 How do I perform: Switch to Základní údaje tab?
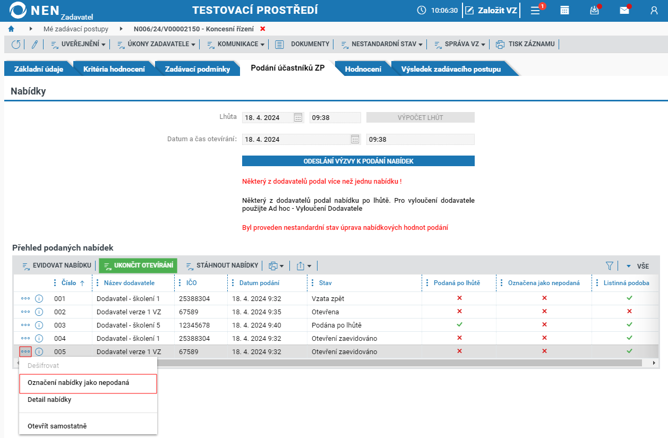39,69
